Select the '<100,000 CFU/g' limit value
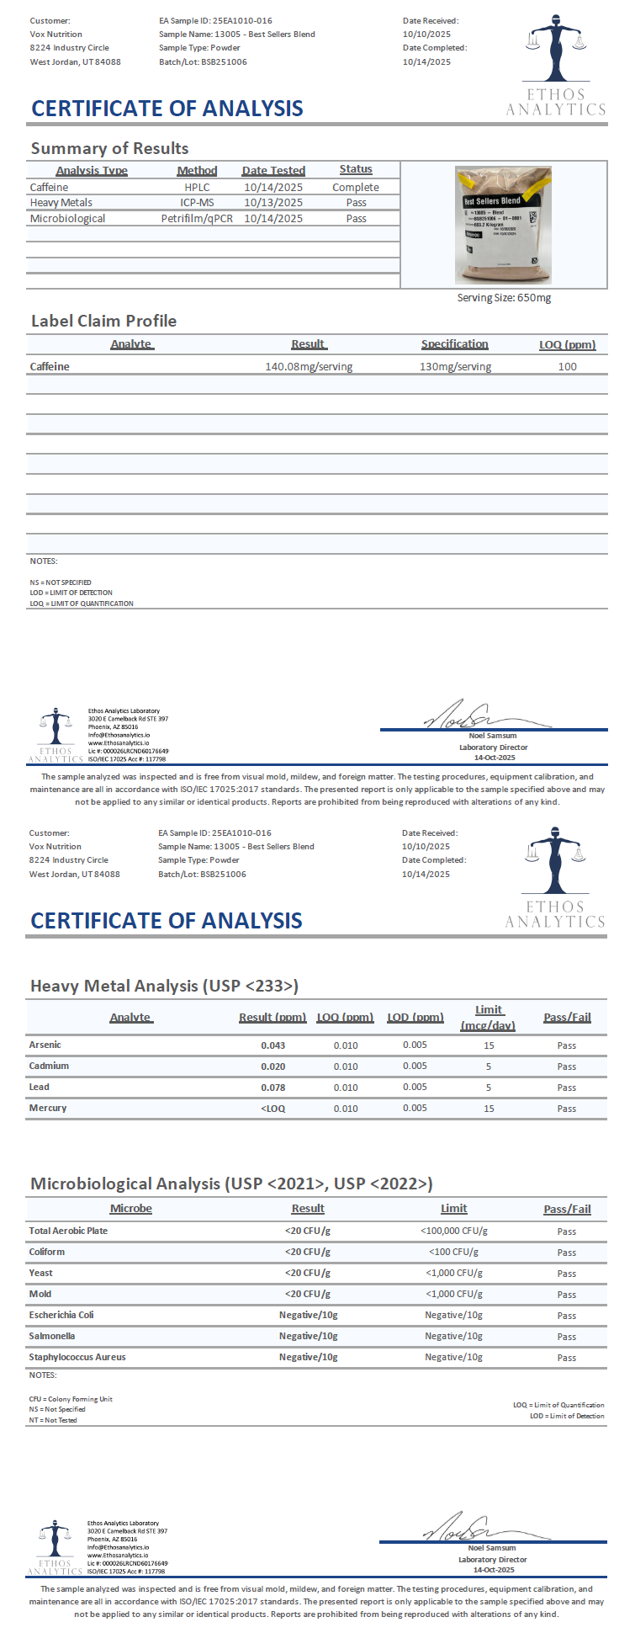The width and height of the screenshot is (635, 1633). 454,1231
